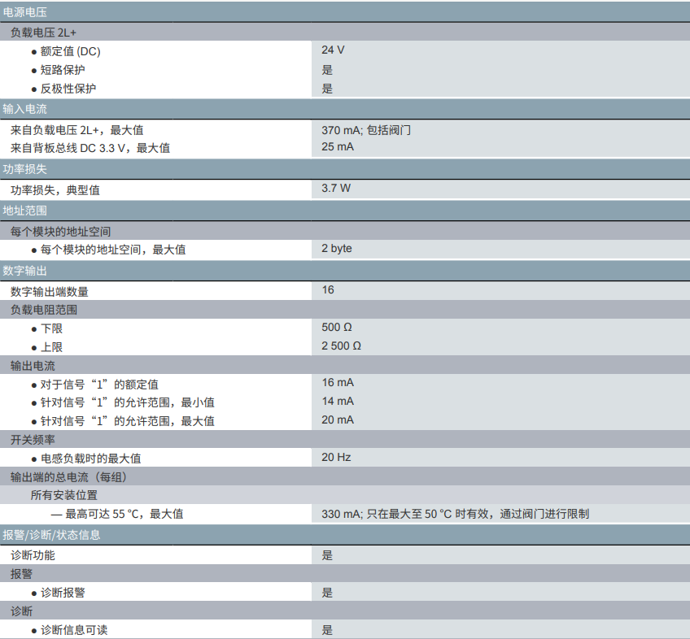Click the 上限 row label
690x639 pixels.
[51, 347]
